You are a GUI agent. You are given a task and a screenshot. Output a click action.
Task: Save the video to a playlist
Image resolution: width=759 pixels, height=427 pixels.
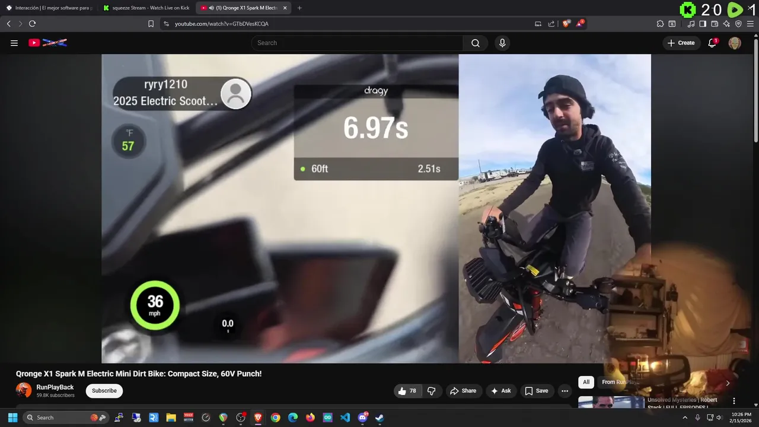(536, 391)
